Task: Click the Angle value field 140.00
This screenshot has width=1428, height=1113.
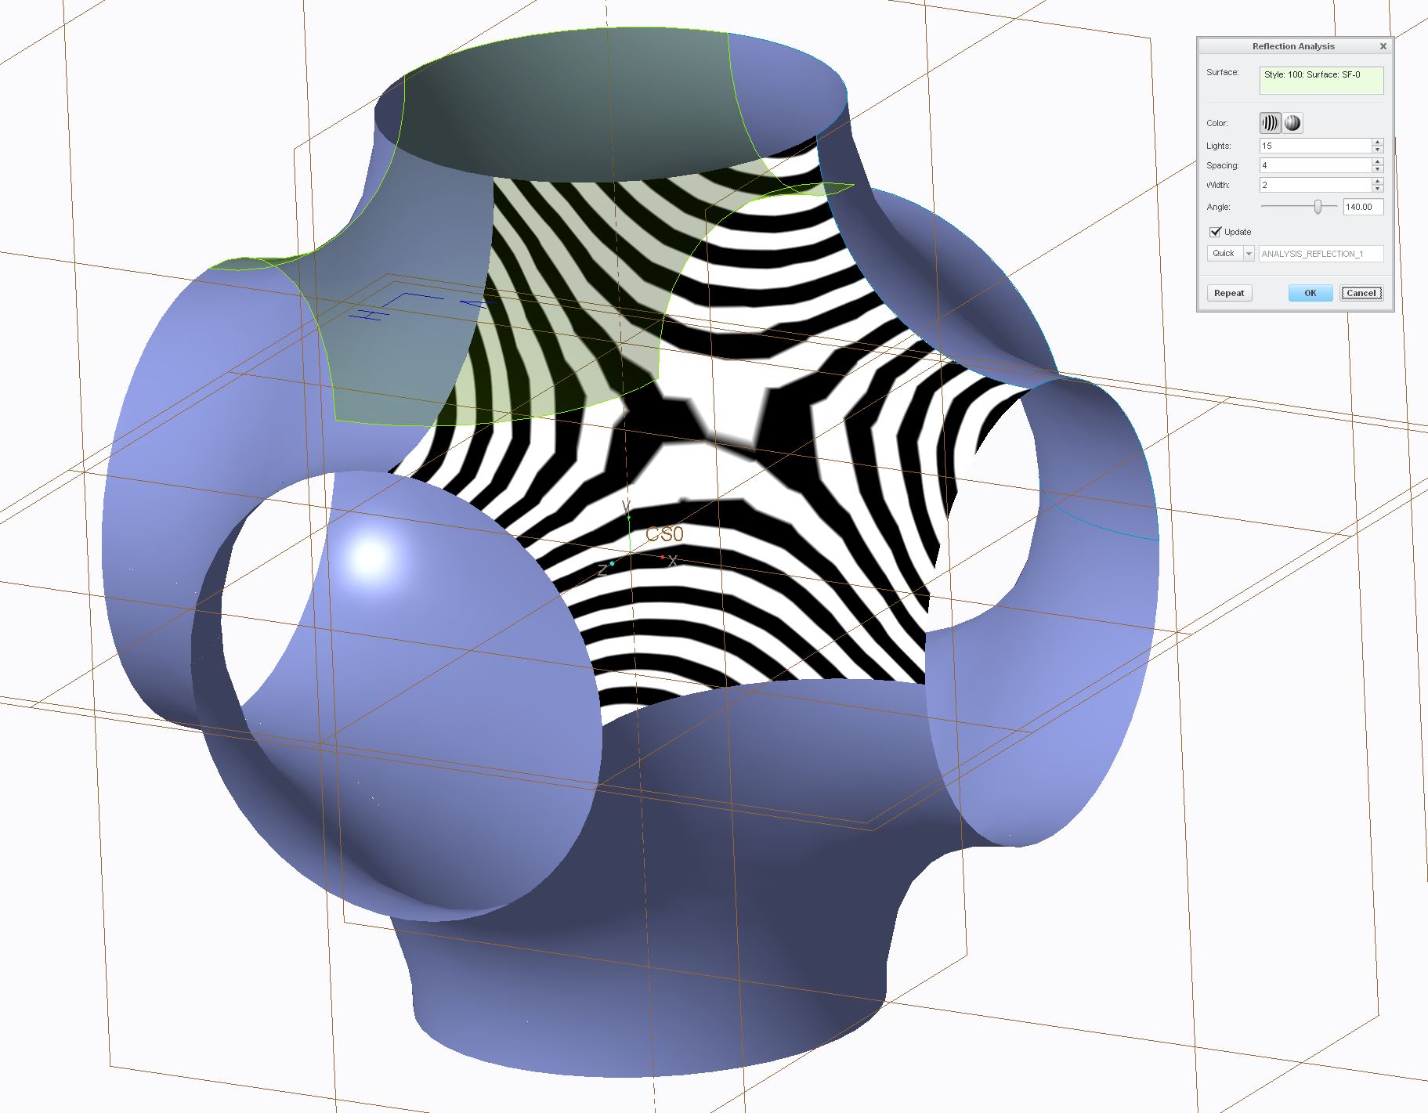Action: point(1363,207)
